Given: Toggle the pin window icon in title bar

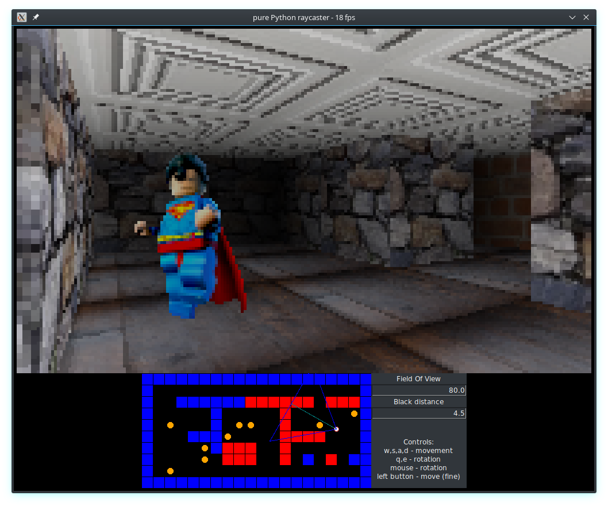Looking at the screenshot, I should pyautogui.click(x=36, y=17).
